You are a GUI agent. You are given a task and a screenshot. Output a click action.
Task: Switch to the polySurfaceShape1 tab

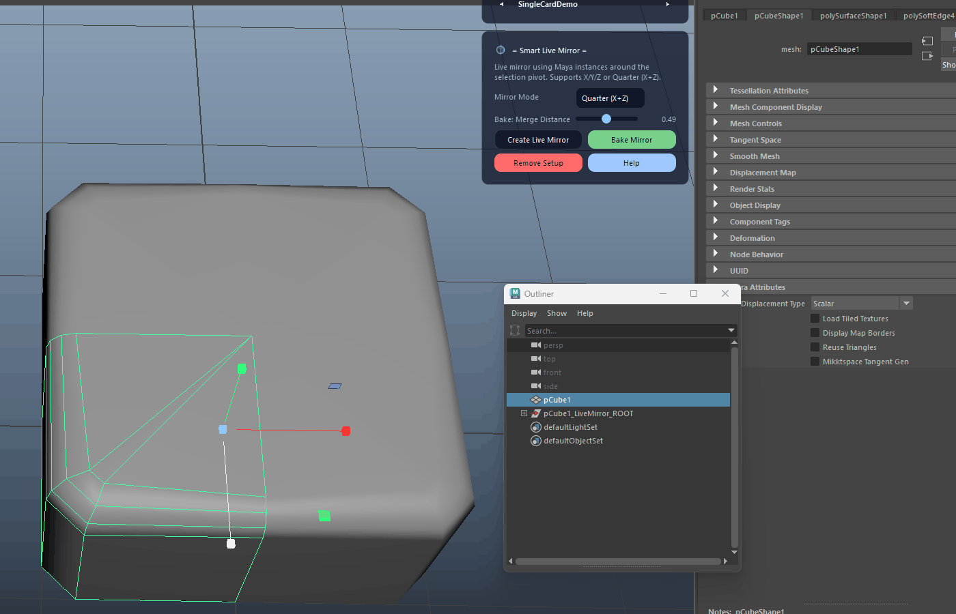pyautogui.click(x=853, y=16)
